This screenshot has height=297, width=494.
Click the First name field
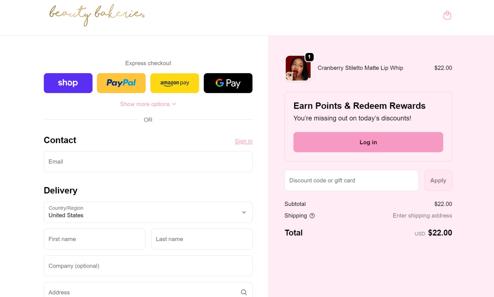point(94,239)
